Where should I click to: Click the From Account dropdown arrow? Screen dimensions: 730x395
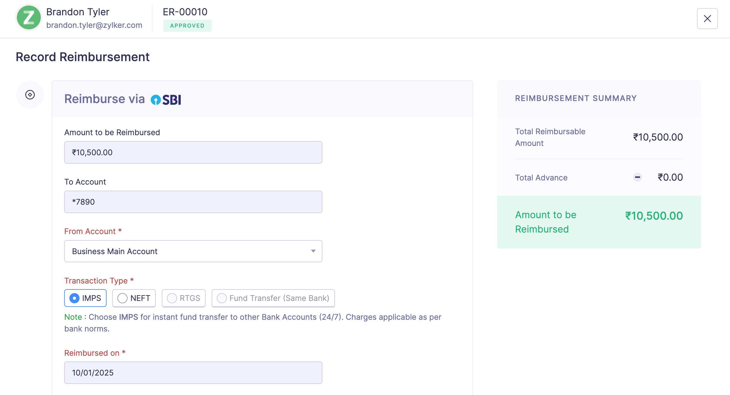[x=313, y=251]
